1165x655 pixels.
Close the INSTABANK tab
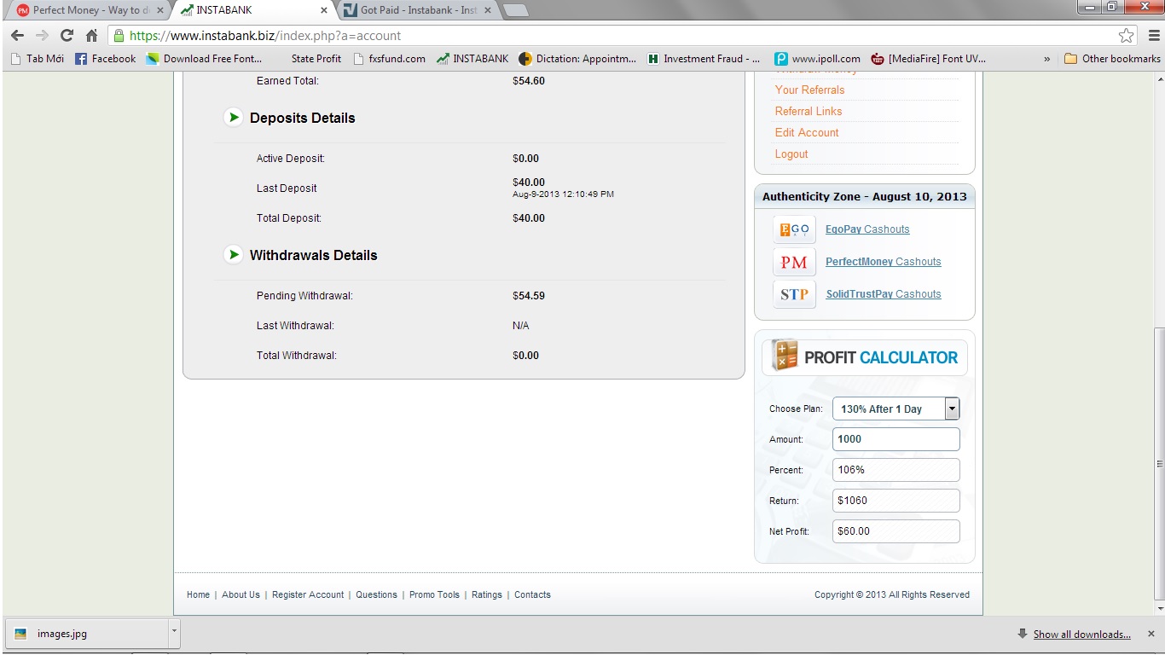pyautogui.click(x=324, y=10)
